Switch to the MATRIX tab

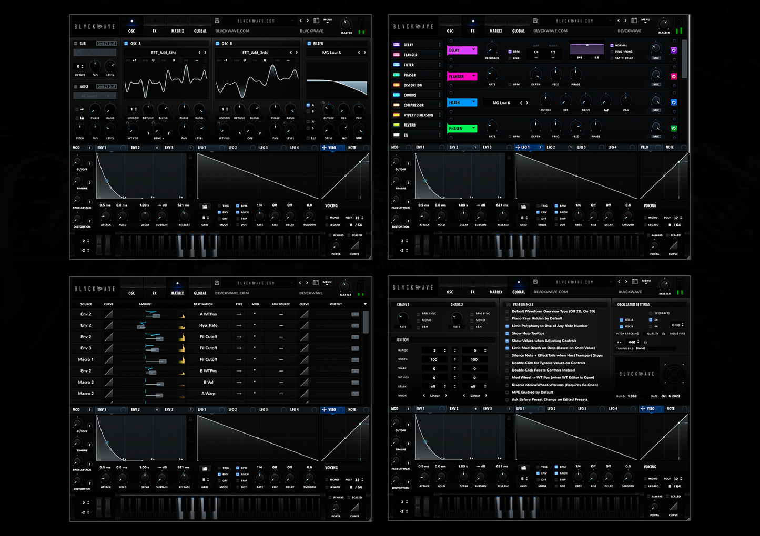pyautogui.click(x=177, y=31)
